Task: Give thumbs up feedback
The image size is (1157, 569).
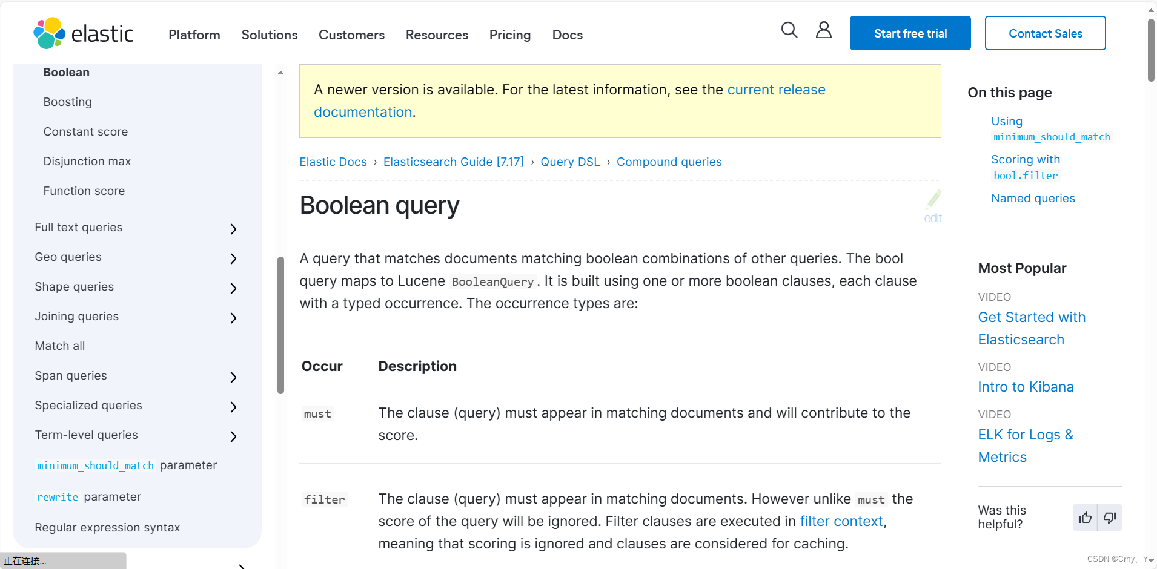Action: pos(1085,518)
